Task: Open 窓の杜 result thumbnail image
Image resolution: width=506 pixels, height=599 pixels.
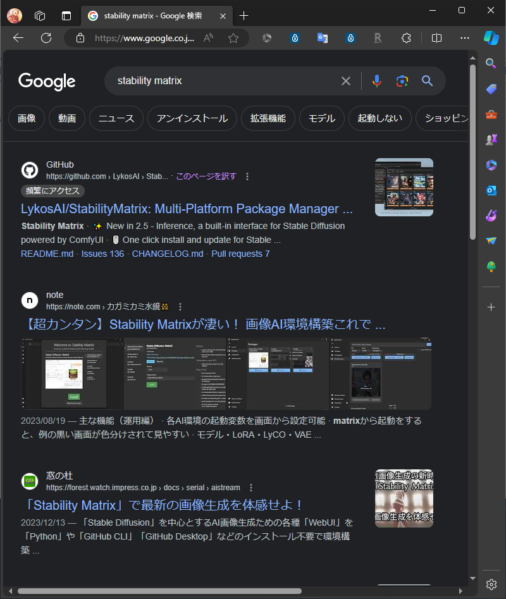Action: tap(404, 498)
